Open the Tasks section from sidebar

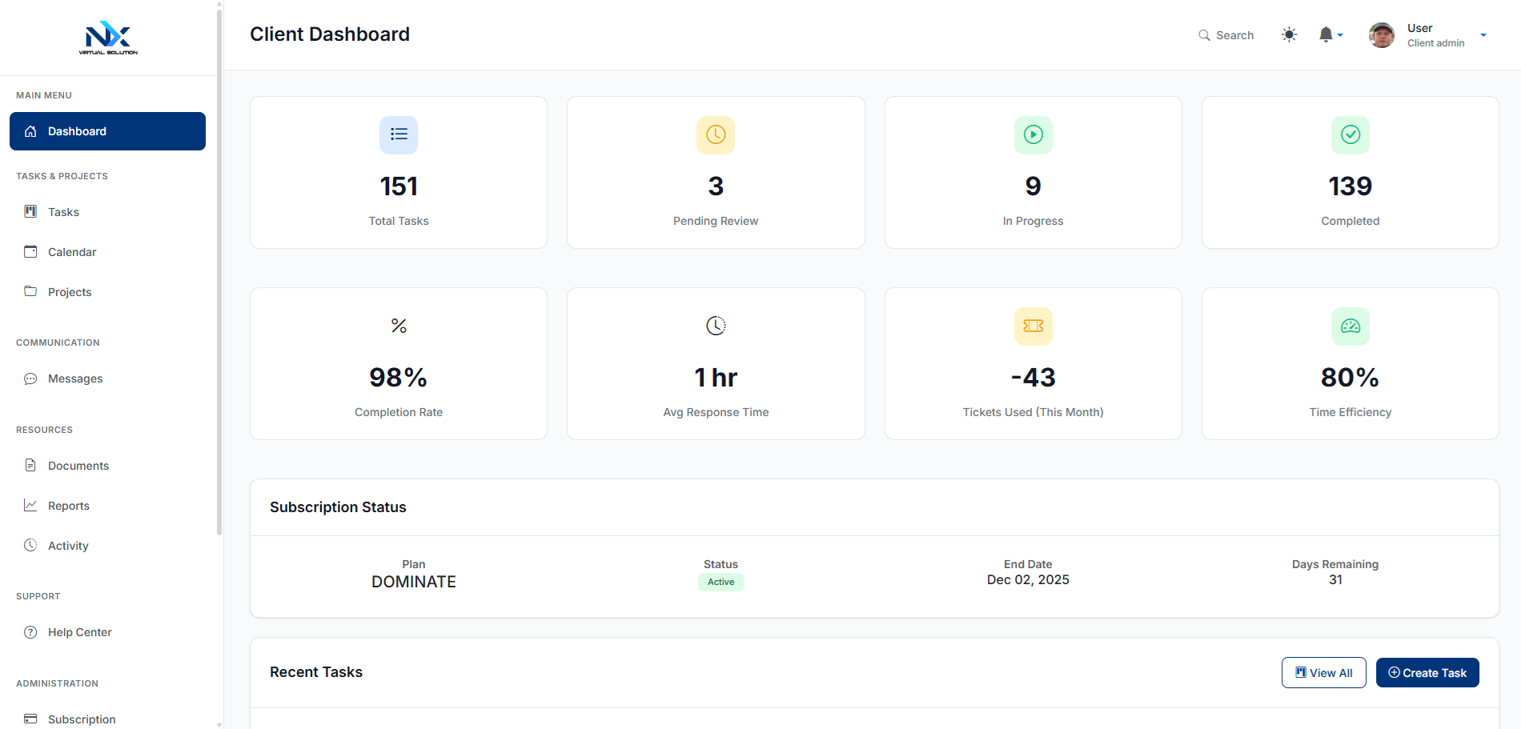(30, 211)
